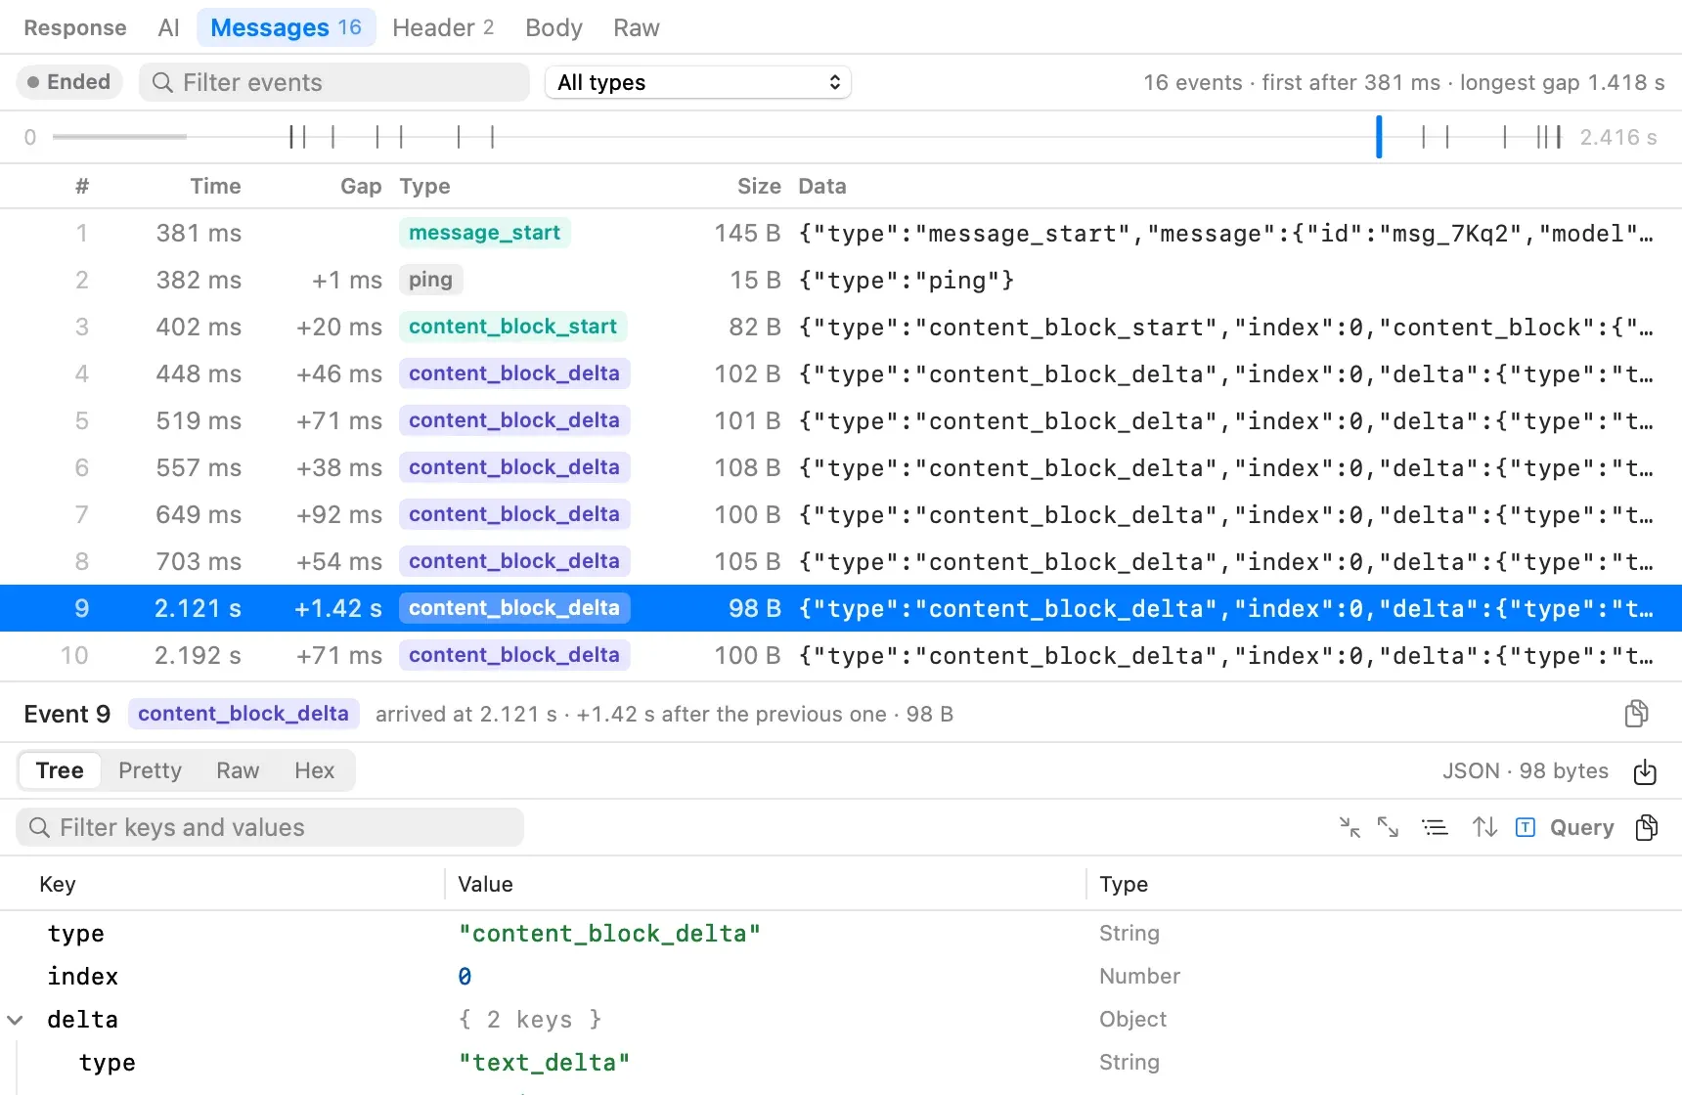Screen dimensions: 1682x1095
Task: Click the blue selected marker on the timeline
Action: pyautogui.click(x=1379, y=137)
